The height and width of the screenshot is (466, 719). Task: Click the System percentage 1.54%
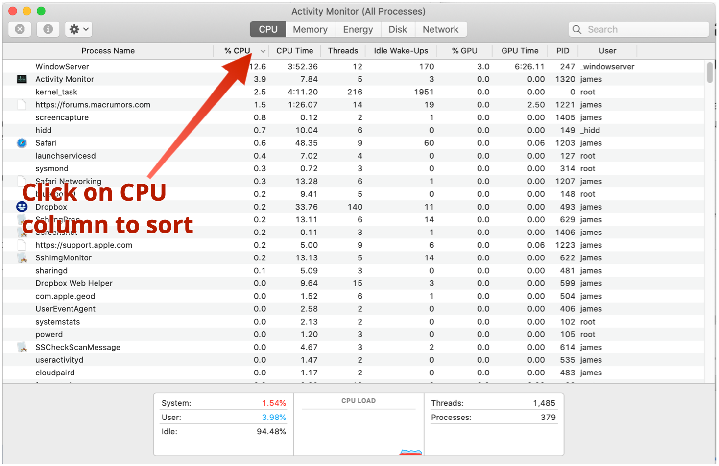tap(274, 403)
